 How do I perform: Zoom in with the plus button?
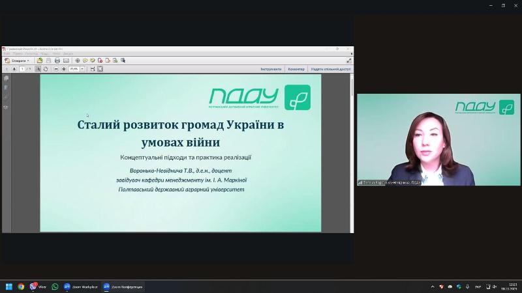point(64,69)
